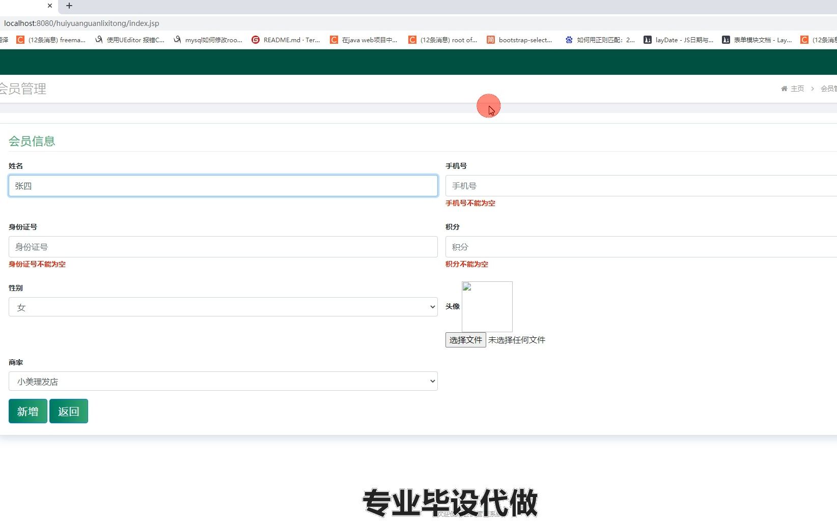Screen dimensions: 837x523
Task: Click the 积分不能为空 error message
Action: (467, 264)
